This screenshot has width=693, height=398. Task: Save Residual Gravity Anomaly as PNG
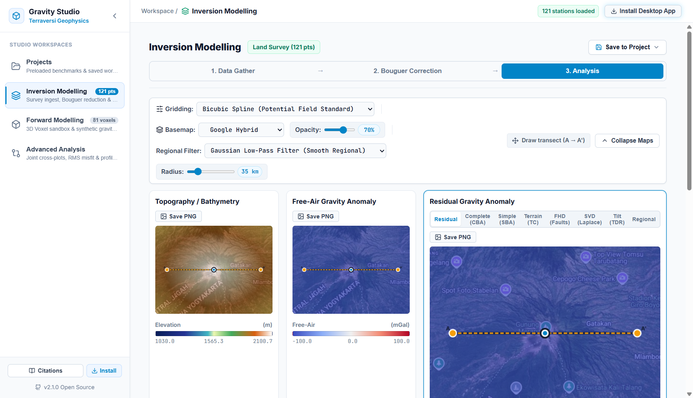[x=453, y=237]
